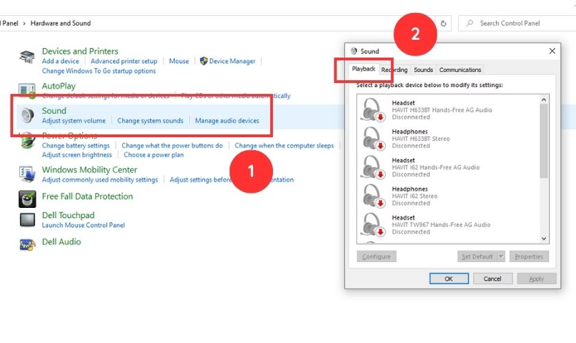Screen dimensions: 576x343
Task: Open the Device Manager link
Action: [x=232, y=61]
